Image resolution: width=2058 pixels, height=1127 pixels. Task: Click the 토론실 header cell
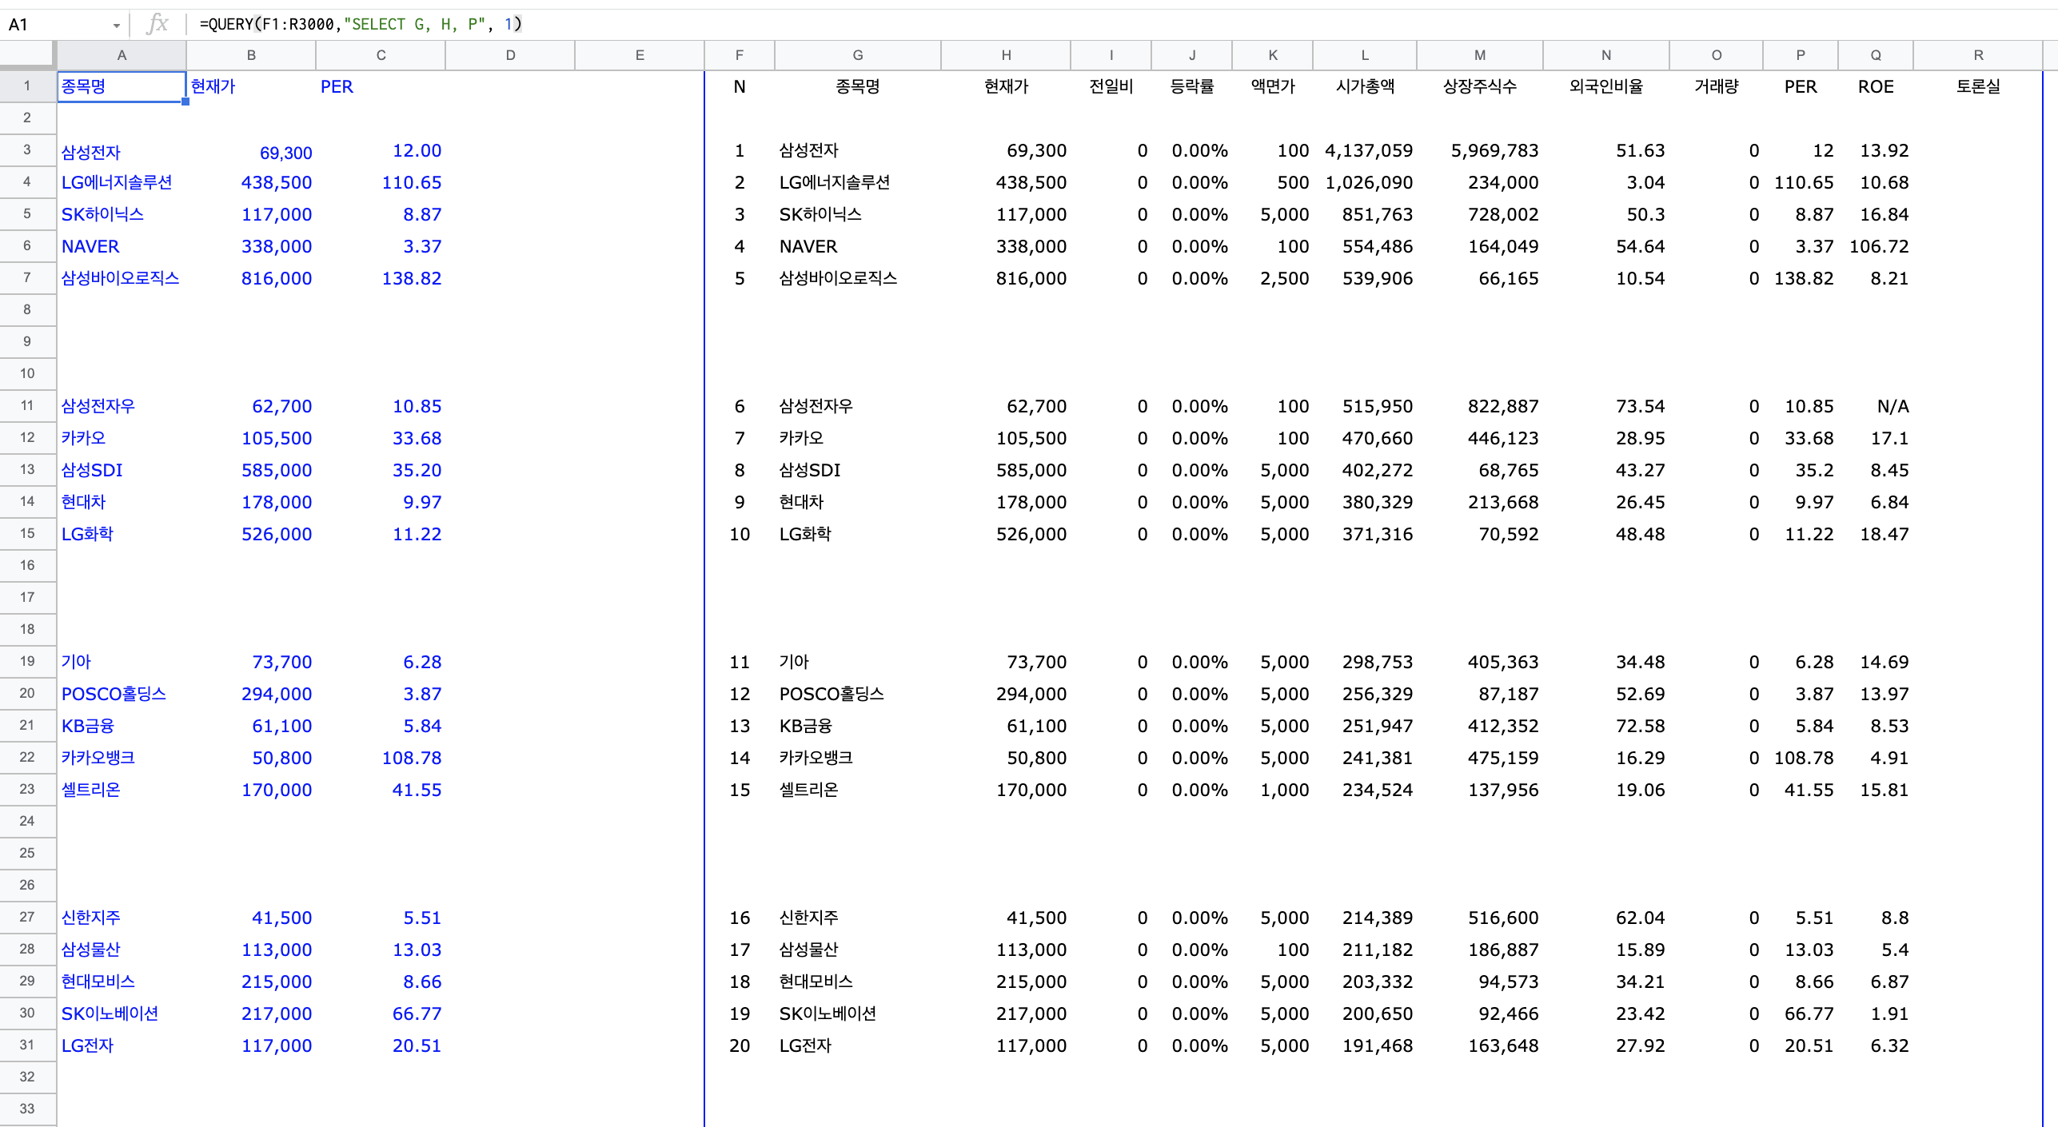click(x=1978, y=86)
